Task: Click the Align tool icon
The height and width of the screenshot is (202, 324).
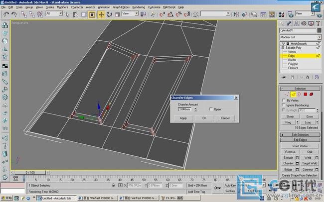Action: click(244, 14)
